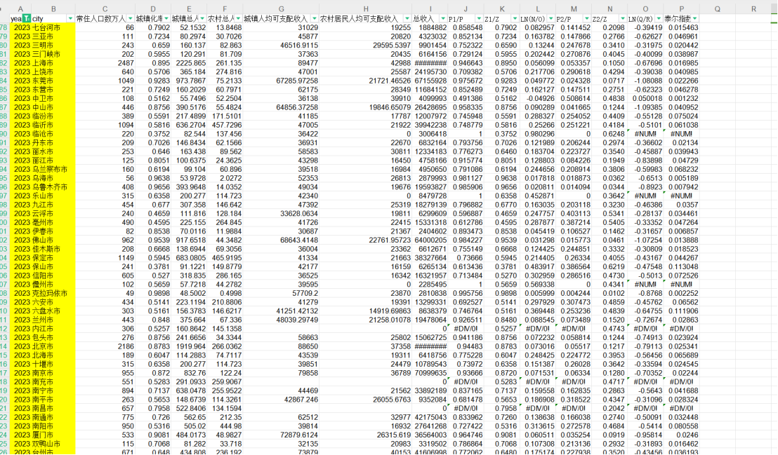The width and height of the screenshot is (778, 455).
Task: Open the Z1/Z filter dropdown
Action: pos(515,19)
